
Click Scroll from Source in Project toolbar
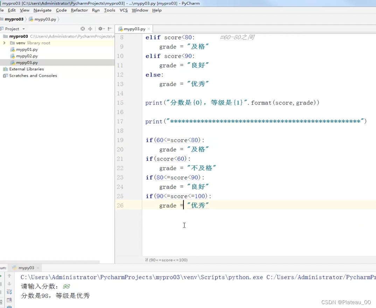(83, 29)
